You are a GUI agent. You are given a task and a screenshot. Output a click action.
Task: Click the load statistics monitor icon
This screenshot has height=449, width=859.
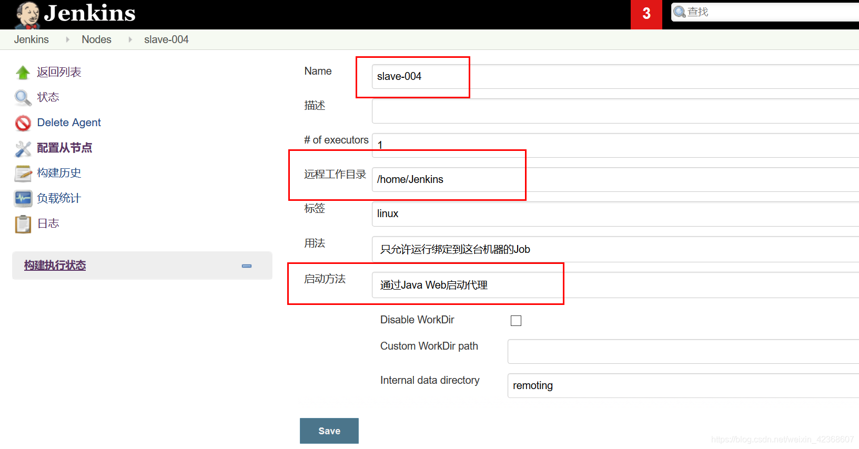point(23,199)
